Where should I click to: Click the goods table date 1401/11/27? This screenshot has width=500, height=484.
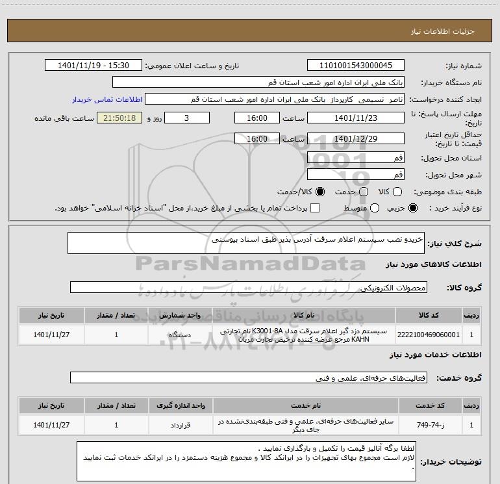click(x=51, y=335)
